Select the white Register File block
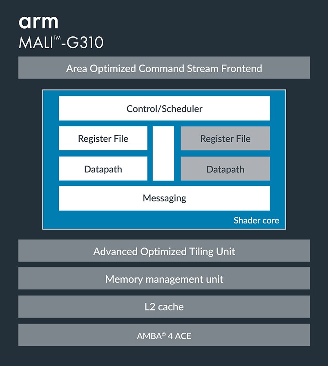This screenshot has width=328, height=366. (103, 138)
